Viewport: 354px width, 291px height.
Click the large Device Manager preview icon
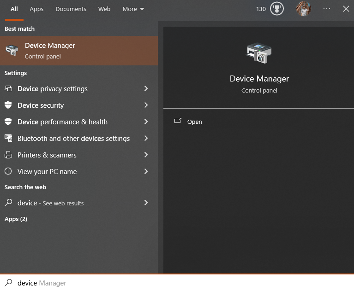pyautogui.click(x=259, y=53)
